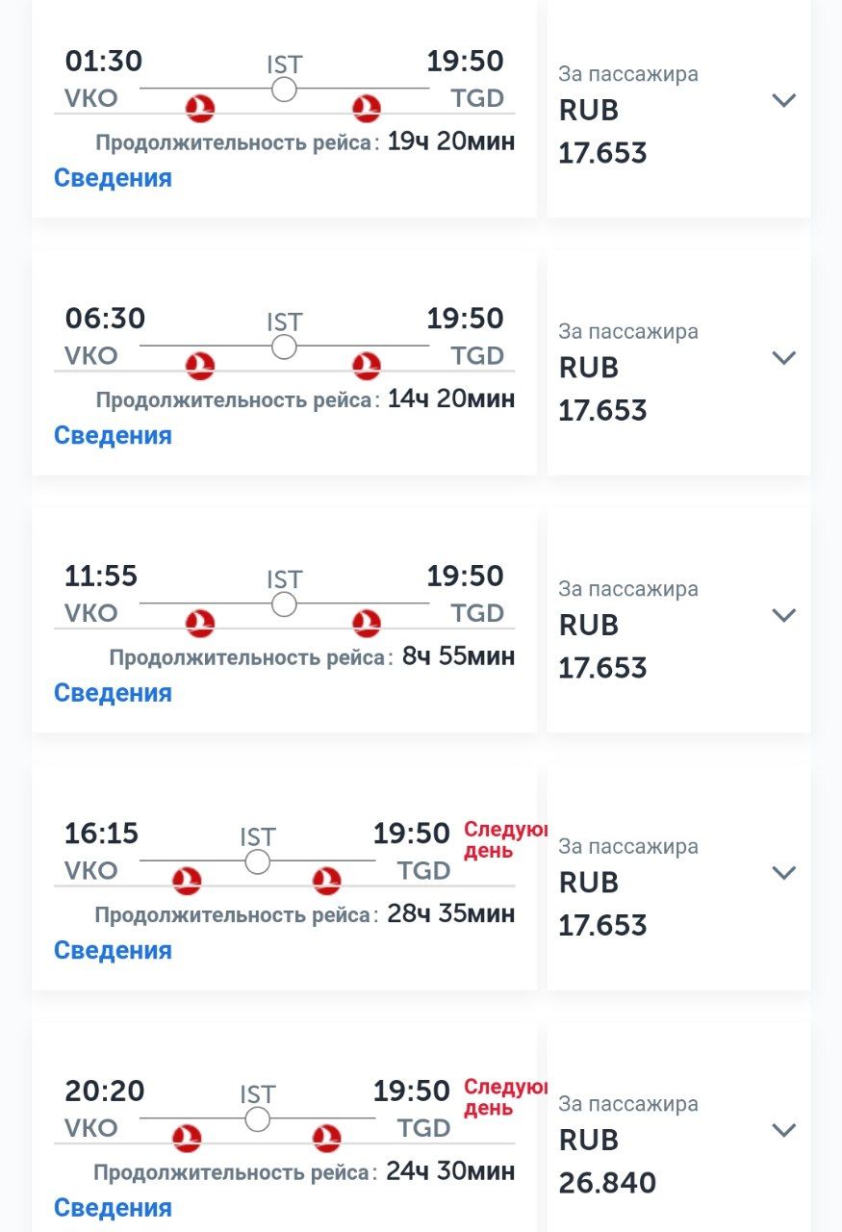Click IST stopover circle on 06:30 flight
Screen dimensions: 842x1232
click(284, 346)
